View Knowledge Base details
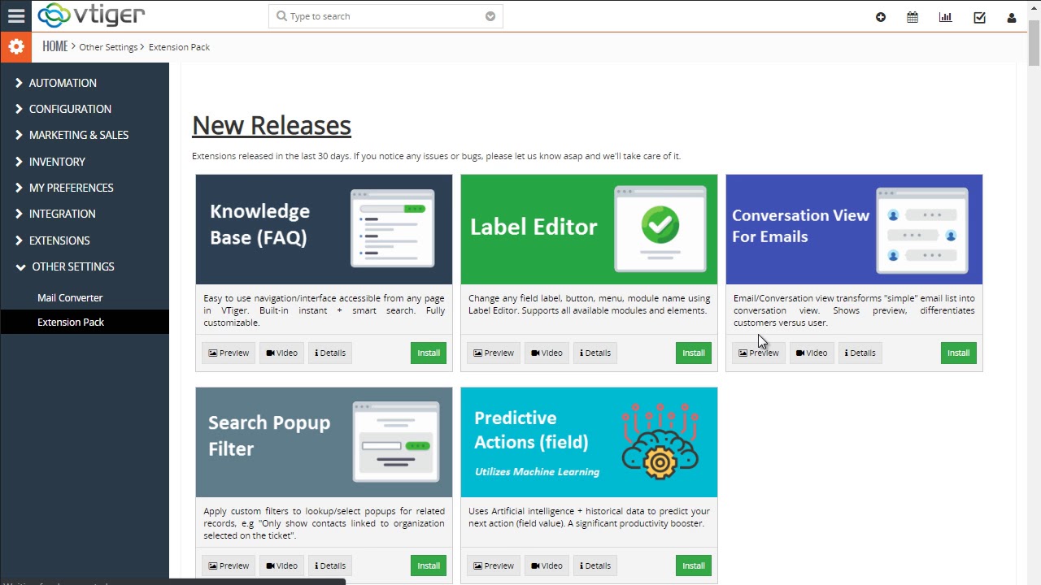 tap(330, 353)
